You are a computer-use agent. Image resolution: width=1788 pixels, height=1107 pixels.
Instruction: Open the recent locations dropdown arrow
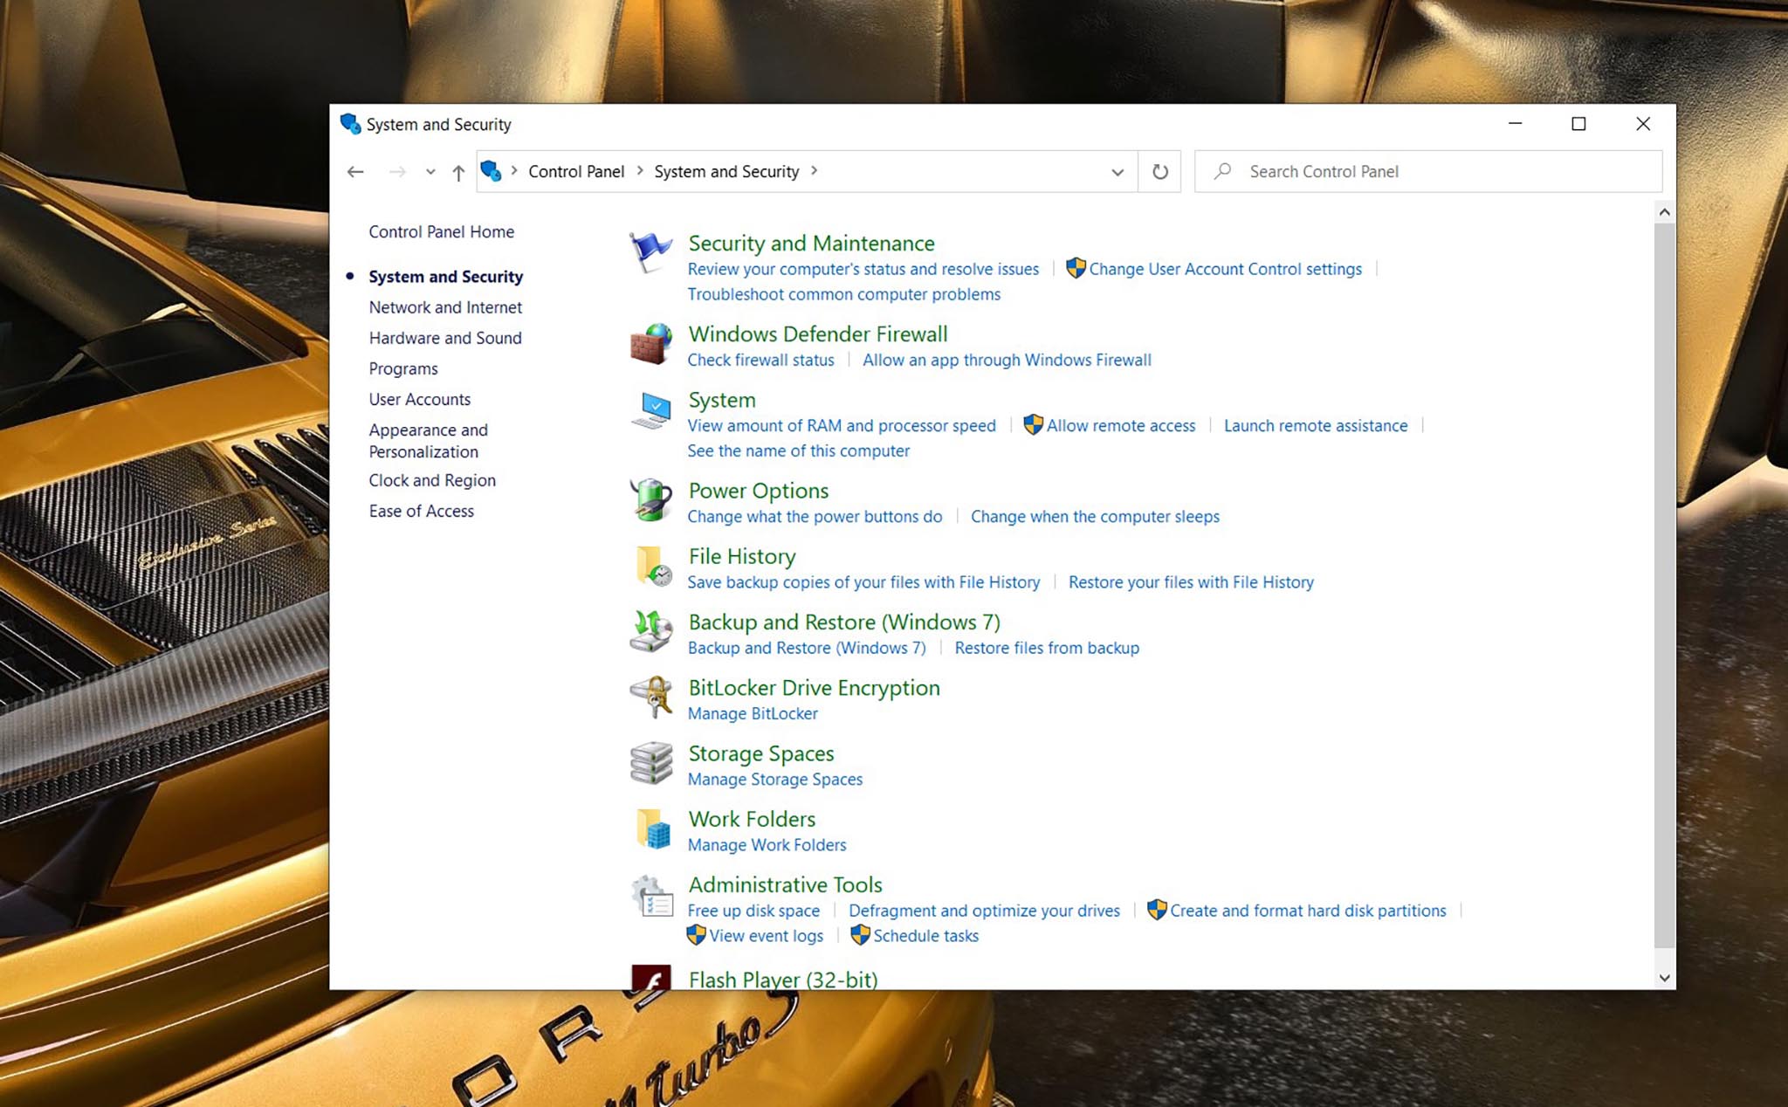click(430, 172)
